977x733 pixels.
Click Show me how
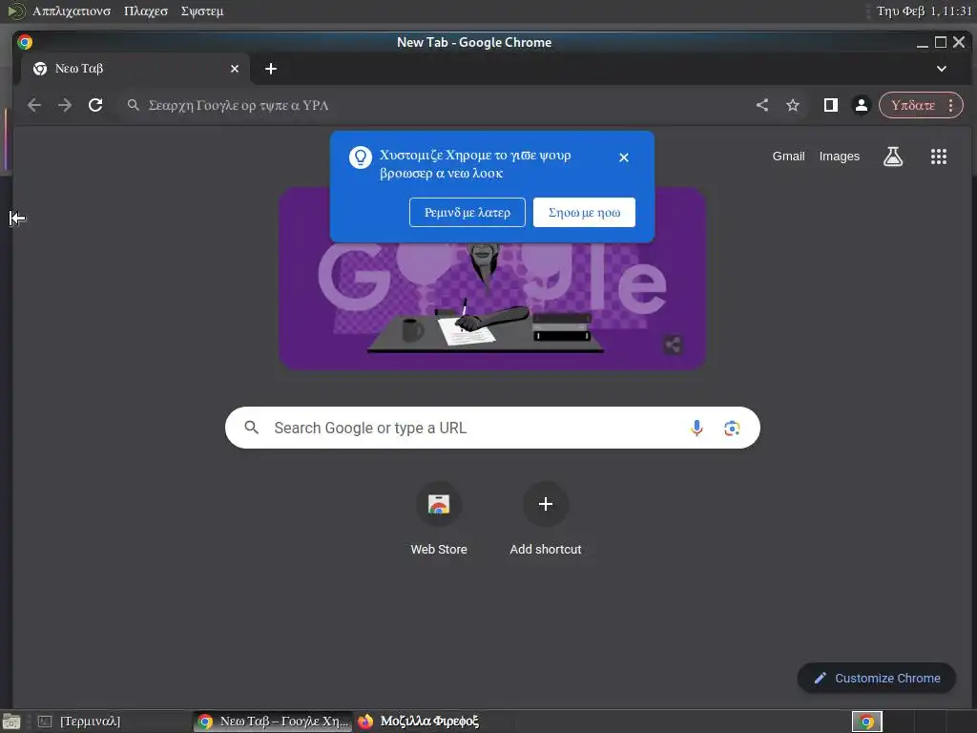[585, 213]
